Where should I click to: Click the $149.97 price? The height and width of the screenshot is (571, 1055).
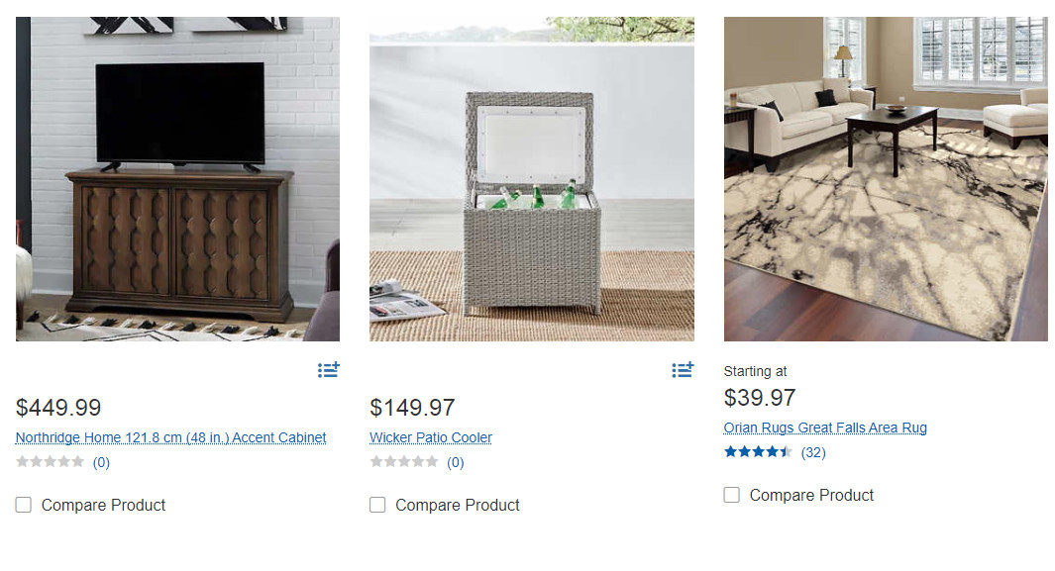point(412,408)
